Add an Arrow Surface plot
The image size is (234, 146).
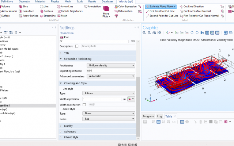29,16
